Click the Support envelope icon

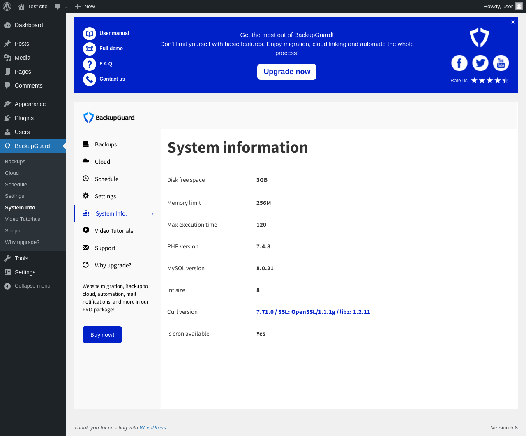tap(86, 248)
